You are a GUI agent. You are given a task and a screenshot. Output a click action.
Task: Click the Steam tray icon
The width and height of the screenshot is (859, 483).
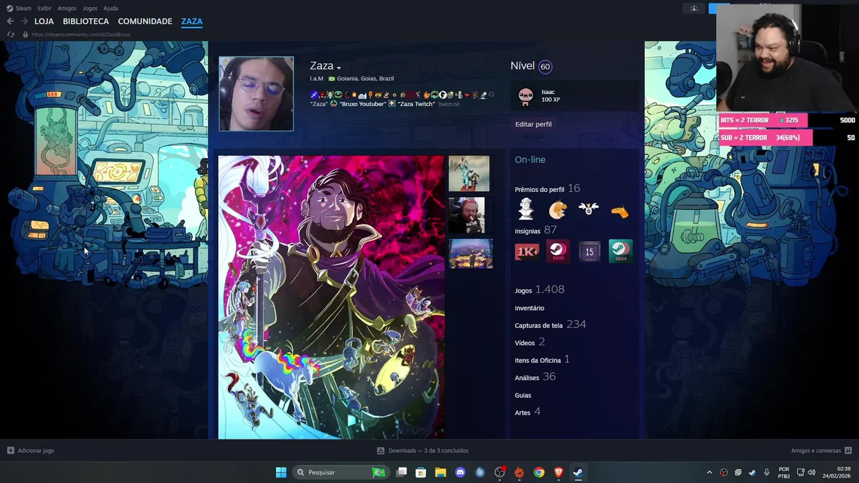click(x=752, y=472)
